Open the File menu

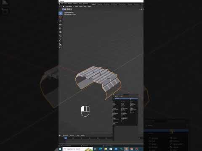coord(62,4)
